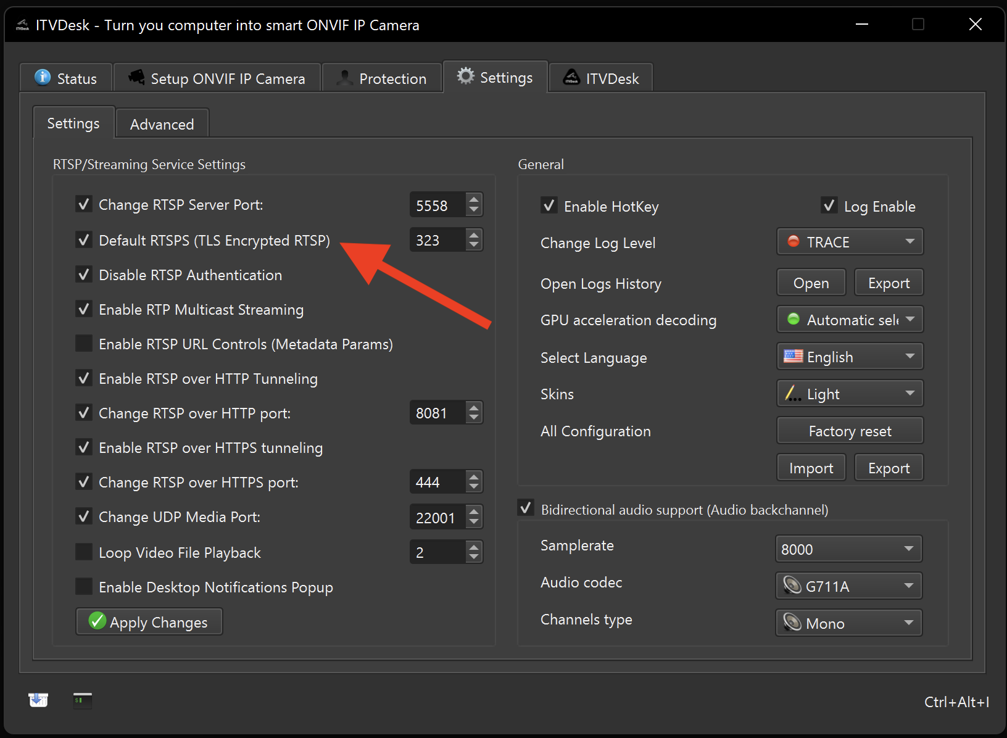Viewport: 1007px width, 738px height.
Task: Open the Select Language dropdown
Action: tap(850, 356)
